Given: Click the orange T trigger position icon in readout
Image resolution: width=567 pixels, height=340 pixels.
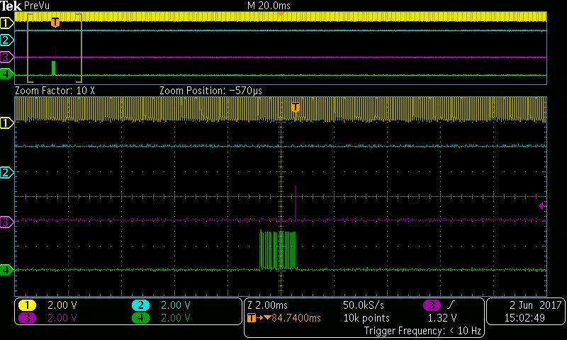Looking at the screenshot, I should pyautogui.click(x=252, y=318).
